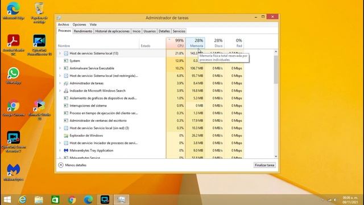The height and width of the screenshot is (205, 364).
Task: Sort by the Estado column header
Action: coord(152,43)
